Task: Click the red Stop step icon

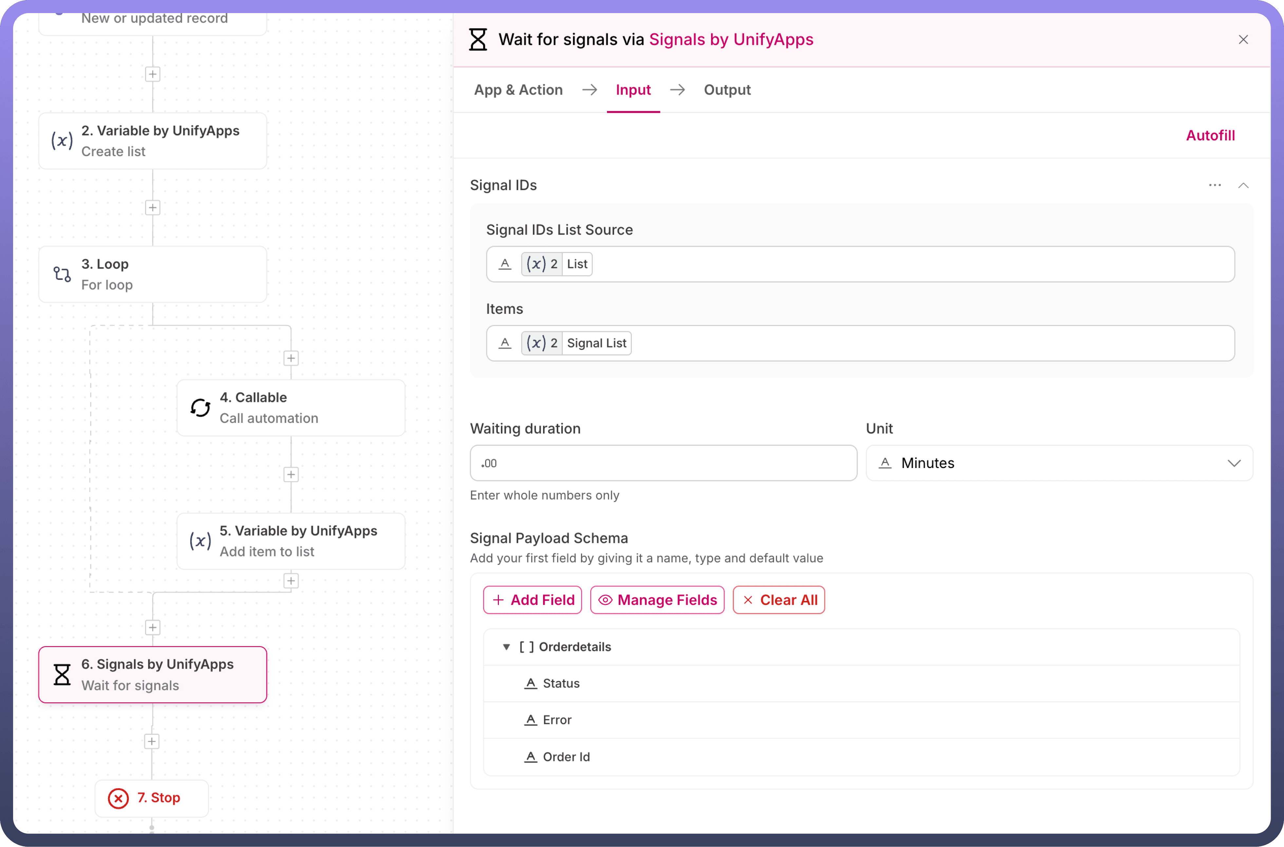Action: [x=118, y=798]
